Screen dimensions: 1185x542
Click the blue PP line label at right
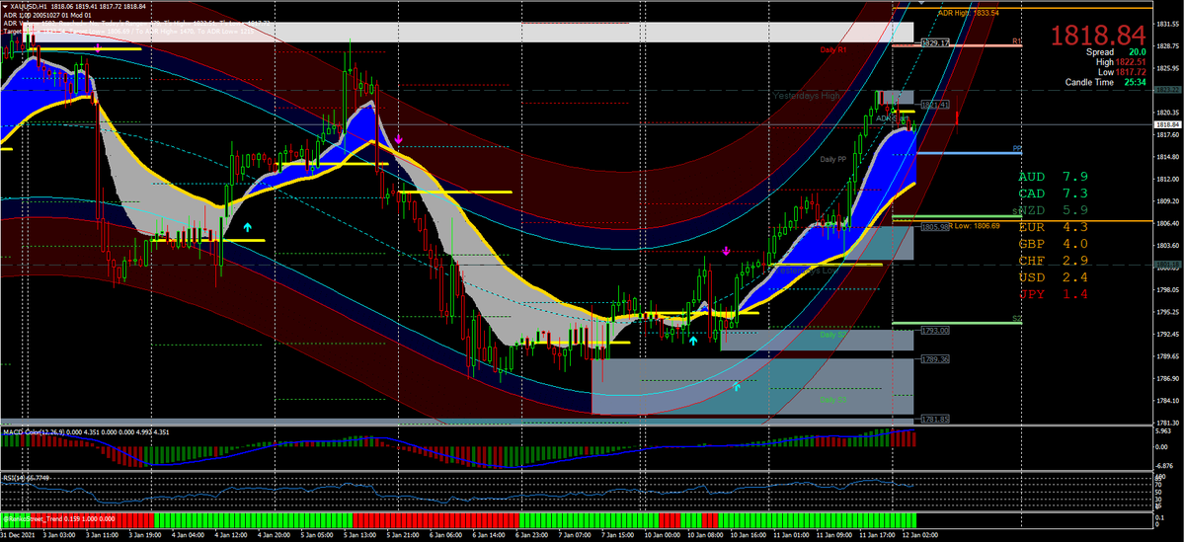pyautogui.click(x=1017, y=149)
